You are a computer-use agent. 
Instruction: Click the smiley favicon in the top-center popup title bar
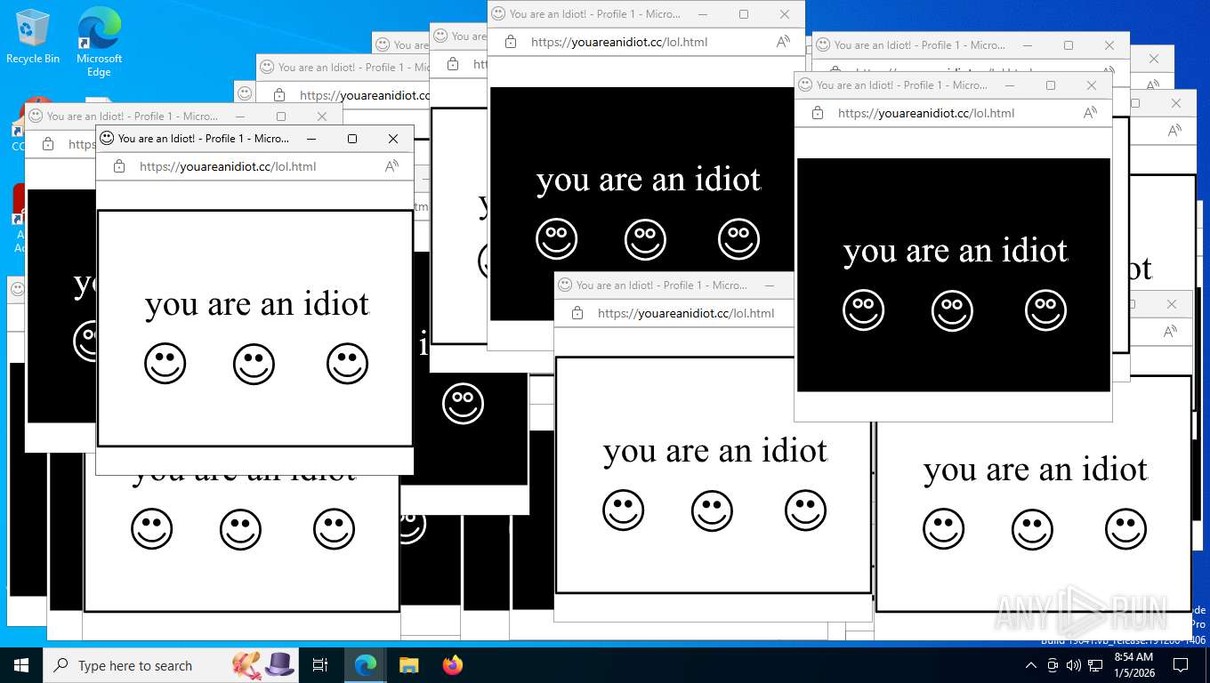coord(498,13)
